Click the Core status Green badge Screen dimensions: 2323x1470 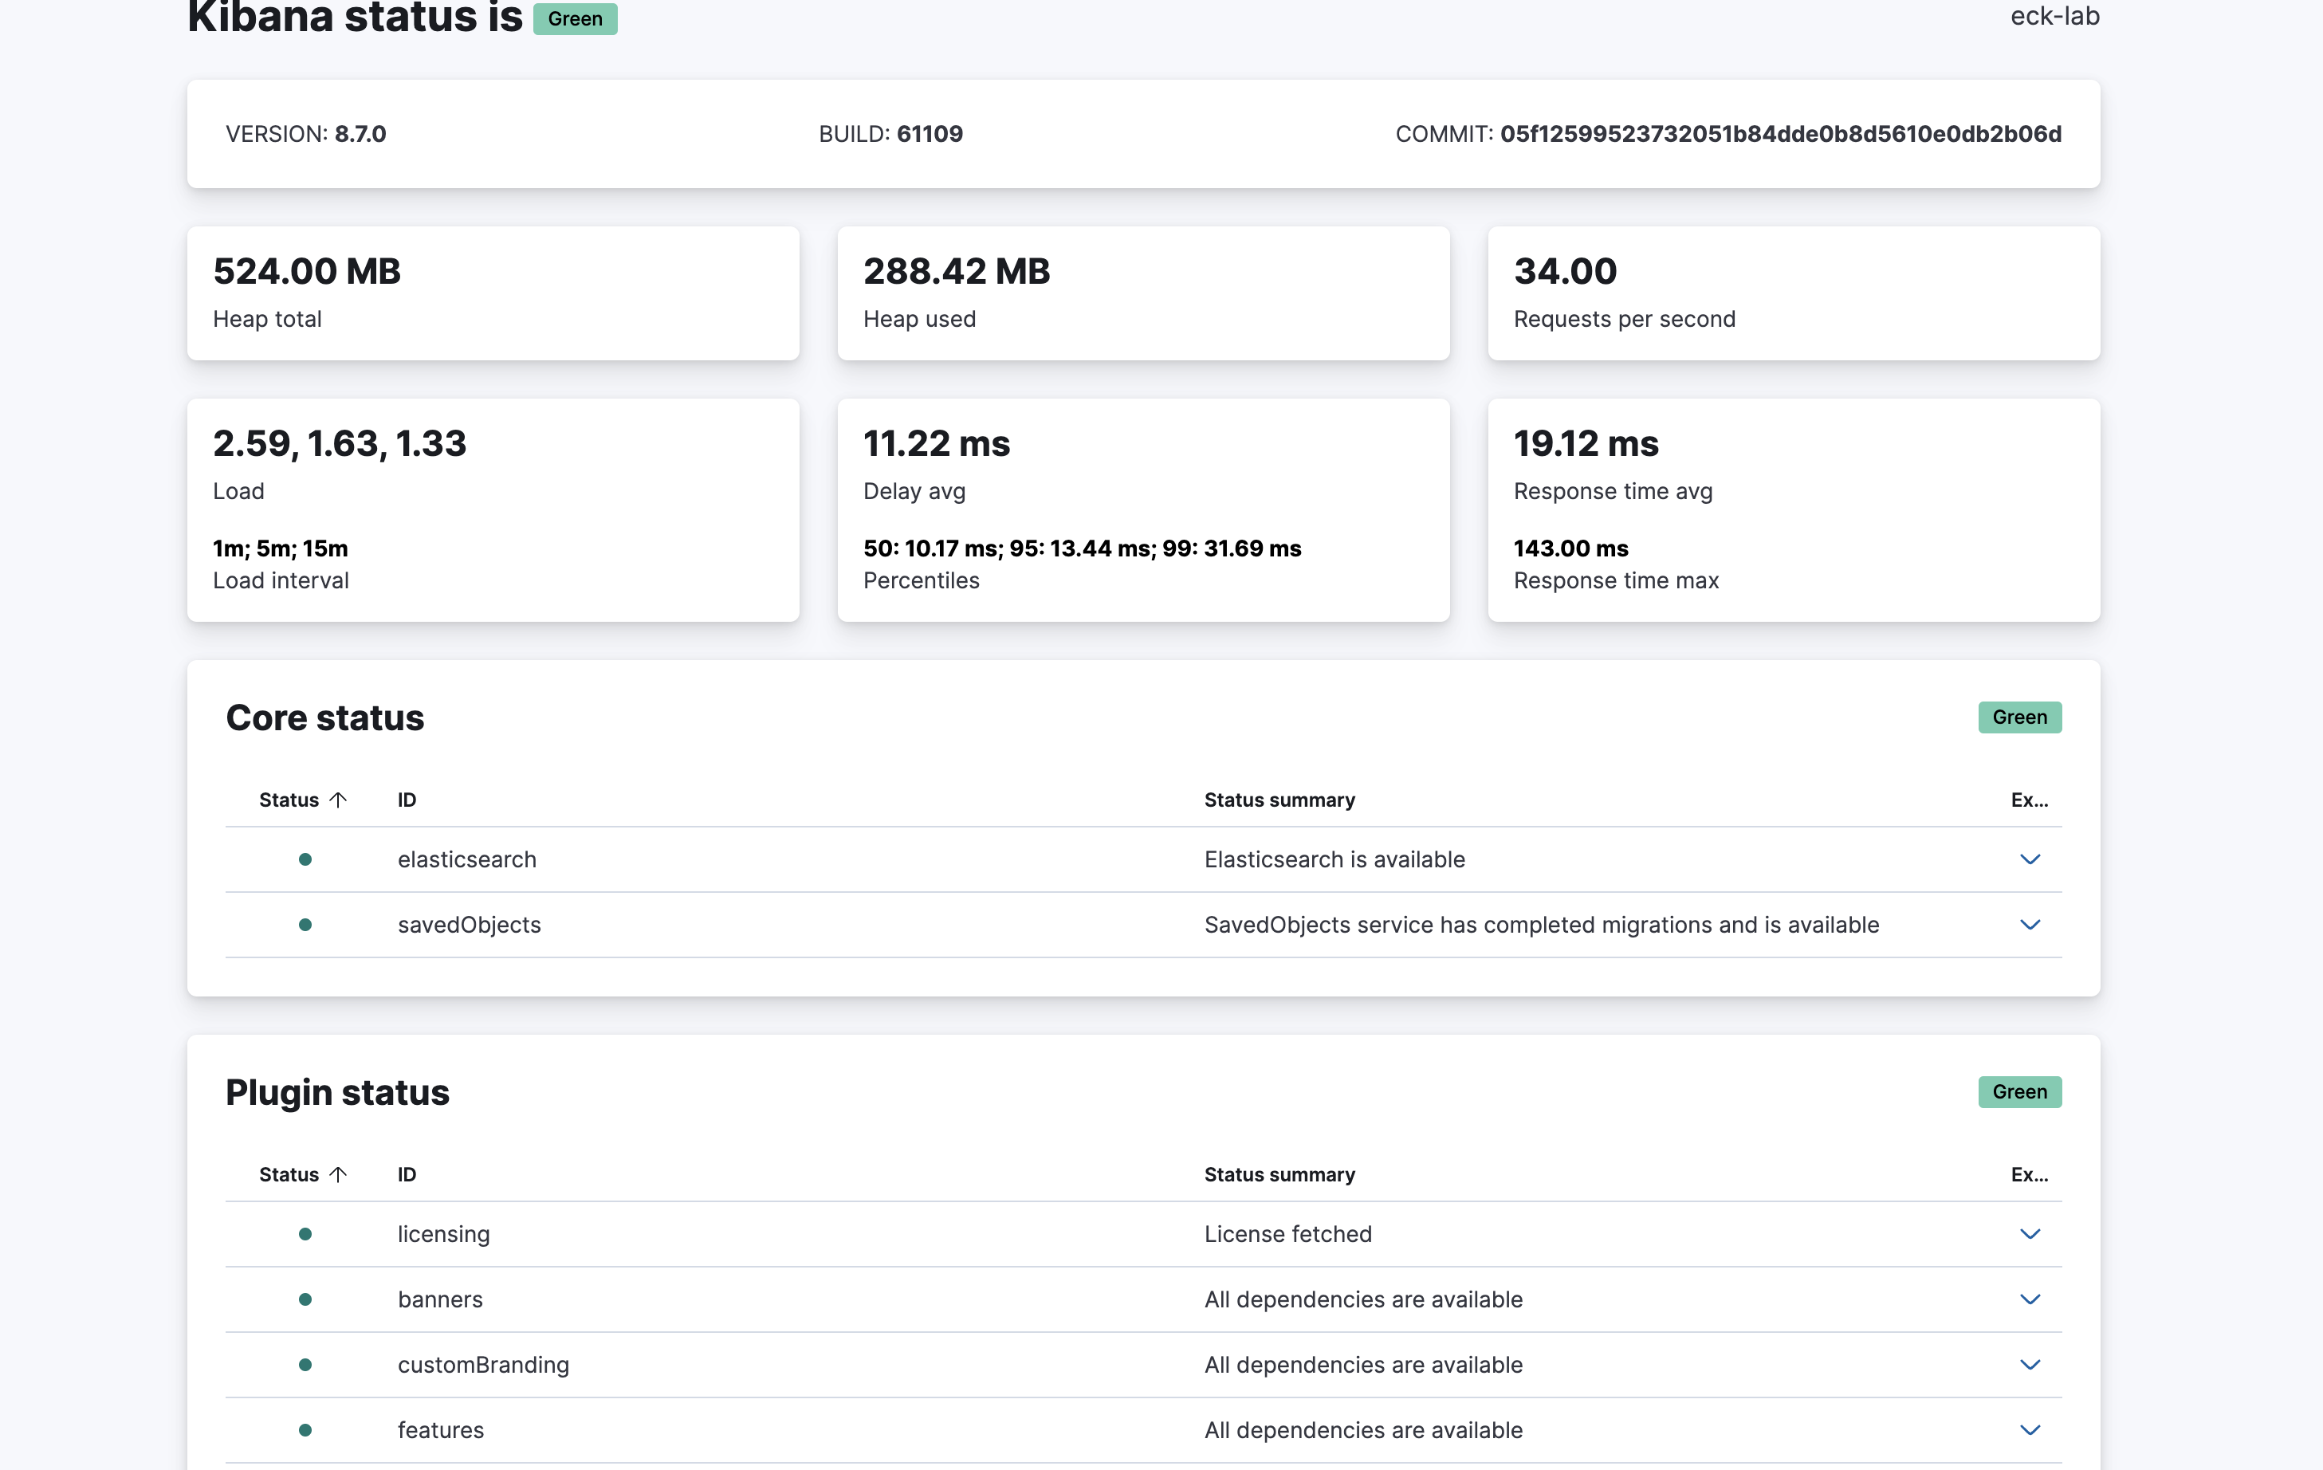(2019, 717)
